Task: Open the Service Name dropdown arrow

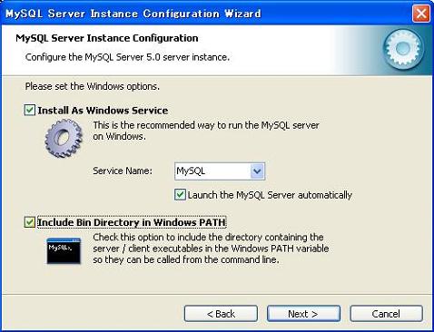Action: tap(257, 171)
